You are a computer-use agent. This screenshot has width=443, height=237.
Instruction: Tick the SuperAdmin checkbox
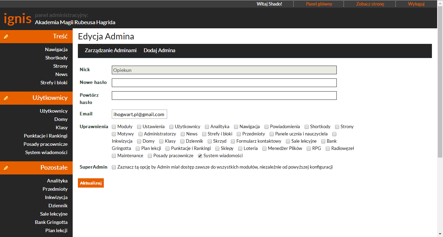tap(114, 167)
